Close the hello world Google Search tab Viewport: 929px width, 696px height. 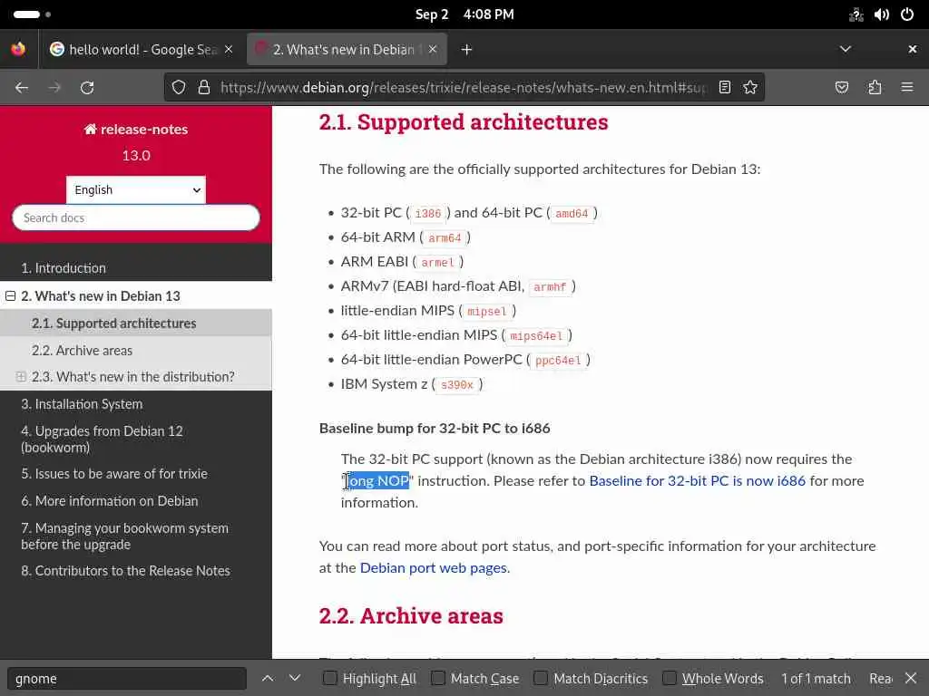[x=229, y=49]
